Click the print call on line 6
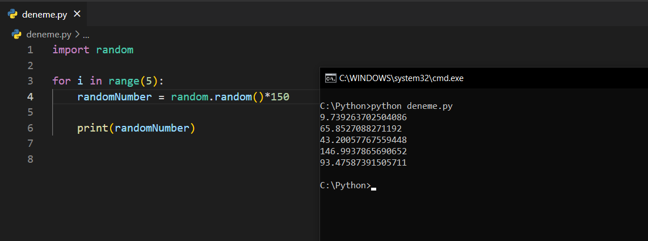This screenshot has height=241, width=648. pyautogui.click(x=92, y=128)
